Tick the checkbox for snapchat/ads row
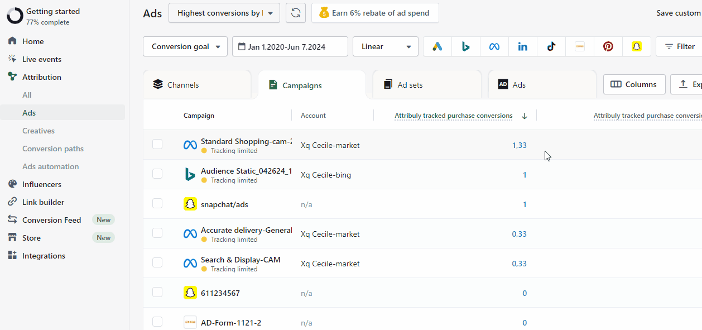702x330 pixels. coord(157,204)
